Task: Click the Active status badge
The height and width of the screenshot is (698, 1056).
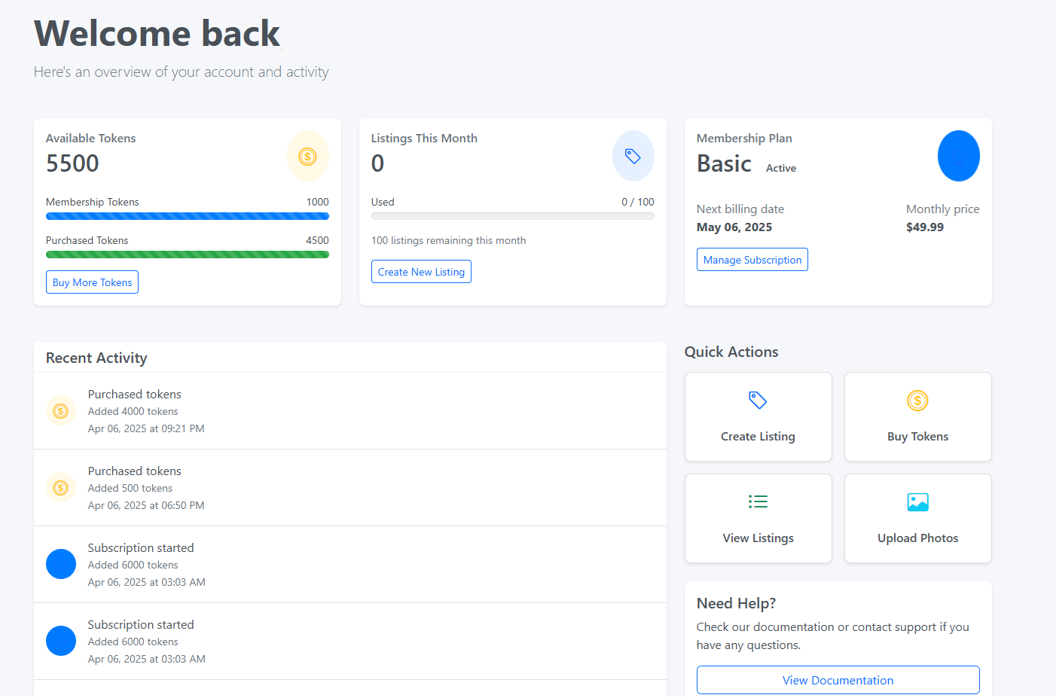Action: tap(781, 168)
